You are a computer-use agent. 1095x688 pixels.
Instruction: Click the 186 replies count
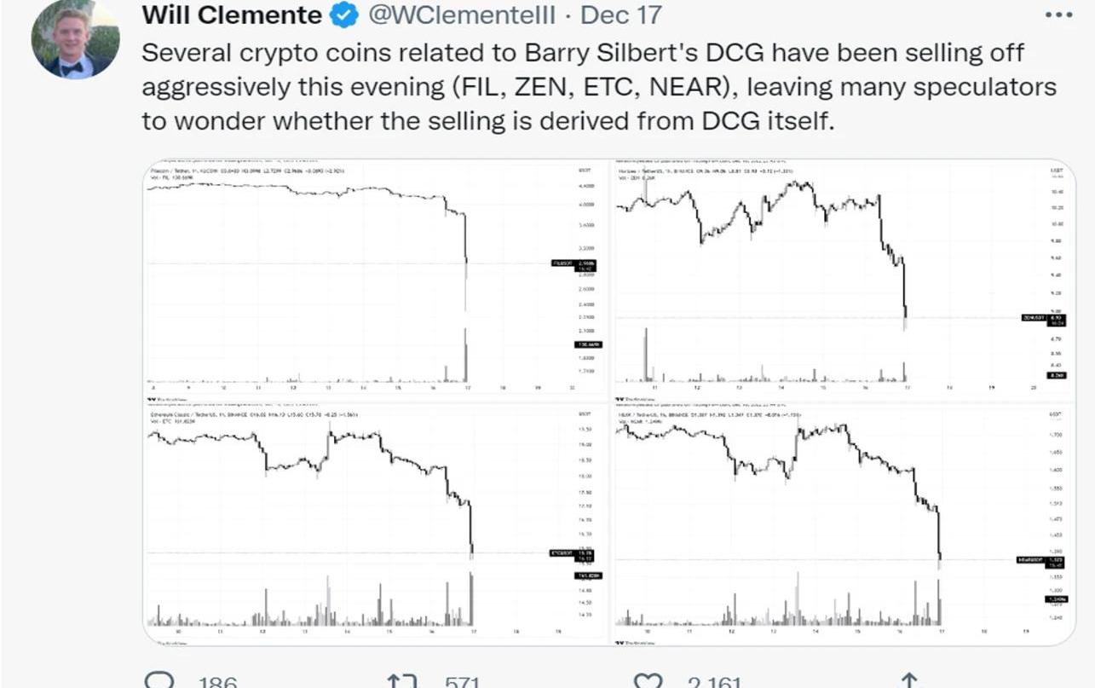point(220,682)
